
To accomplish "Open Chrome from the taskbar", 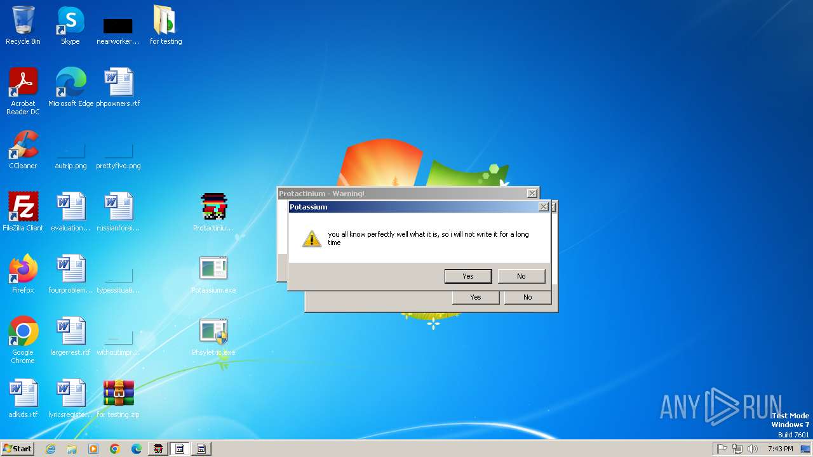I will 115,449.
